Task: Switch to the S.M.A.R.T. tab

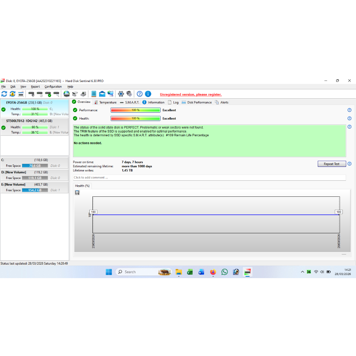Action: point(132,102)
